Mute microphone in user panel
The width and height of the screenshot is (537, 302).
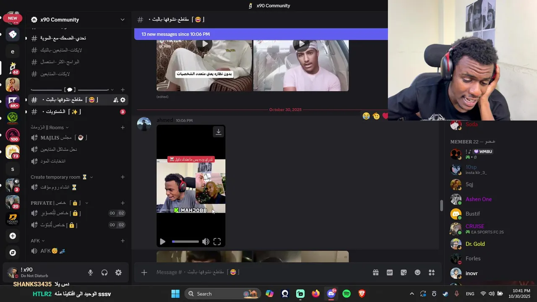coord(90,273)
